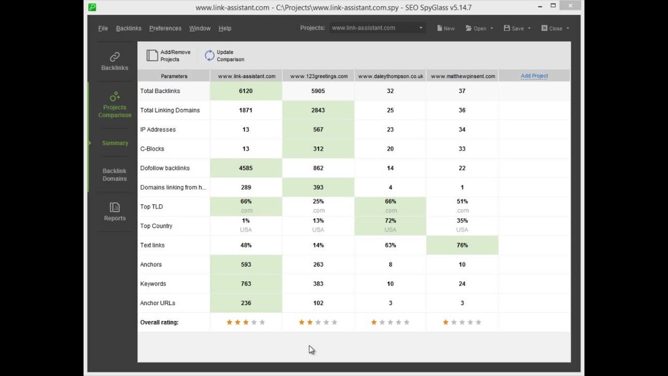
Task: Click the Save disk icon
Action: click(507, 28)
